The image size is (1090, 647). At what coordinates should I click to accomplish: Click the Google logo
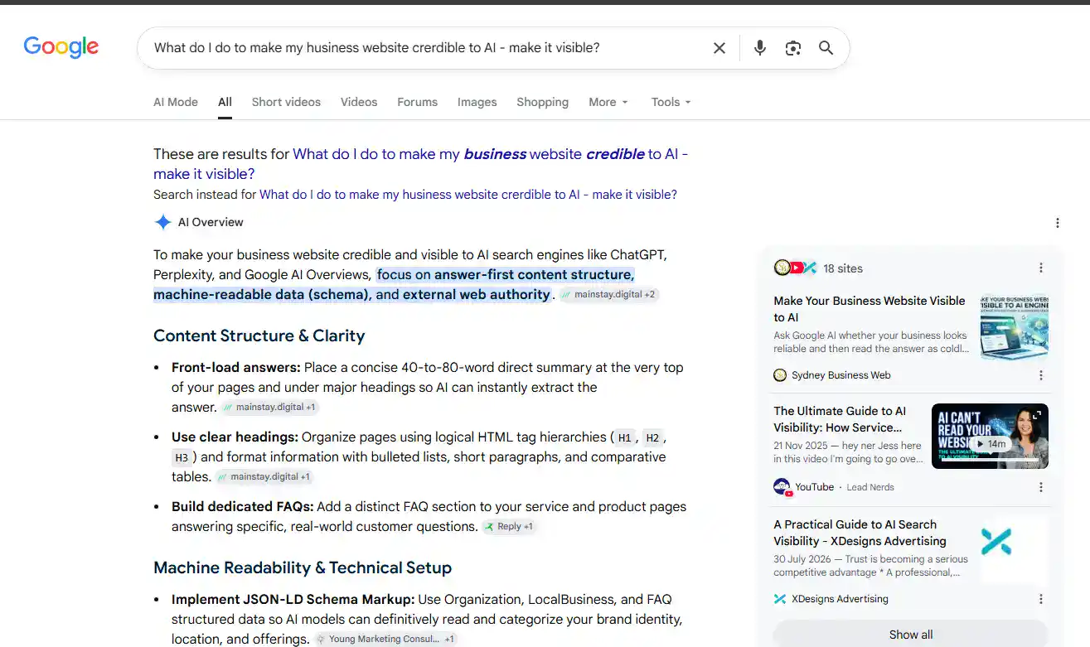point(61,47)
